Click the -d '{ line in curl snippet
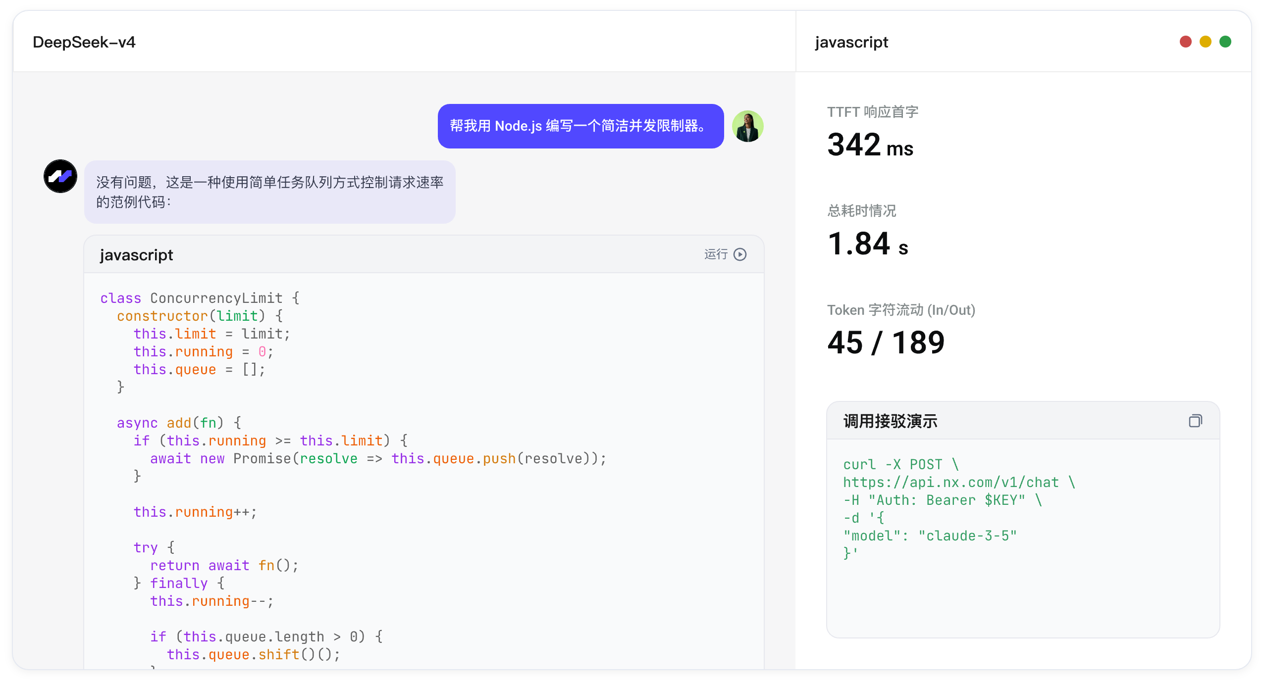 click(864, 518)
